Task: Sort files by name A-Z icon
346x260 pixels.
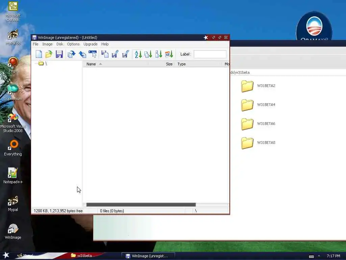Action: pyautogui.click(x=138, y=54)
